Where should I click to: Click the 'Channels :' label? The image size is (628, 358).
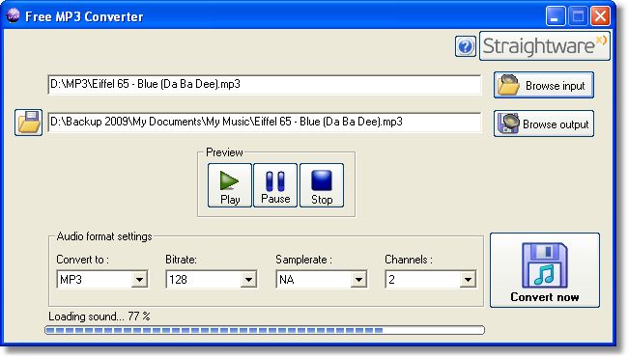tap(409, 260)
